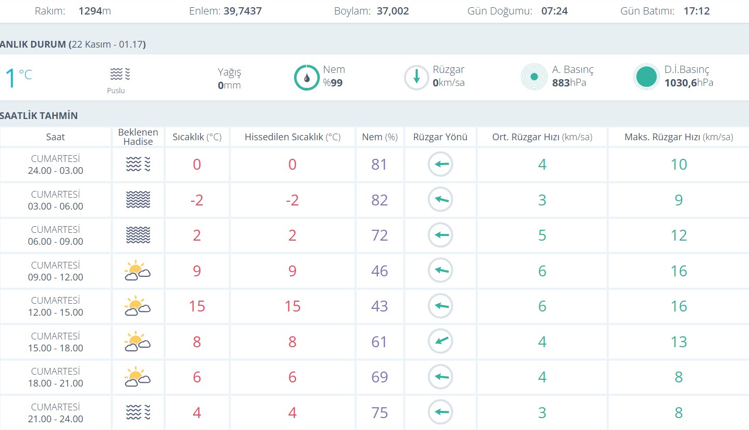Screen dimensions: 749x430
Task: Click the fog icon for 03.00 - 06.00
Action: tap(138, 200)
